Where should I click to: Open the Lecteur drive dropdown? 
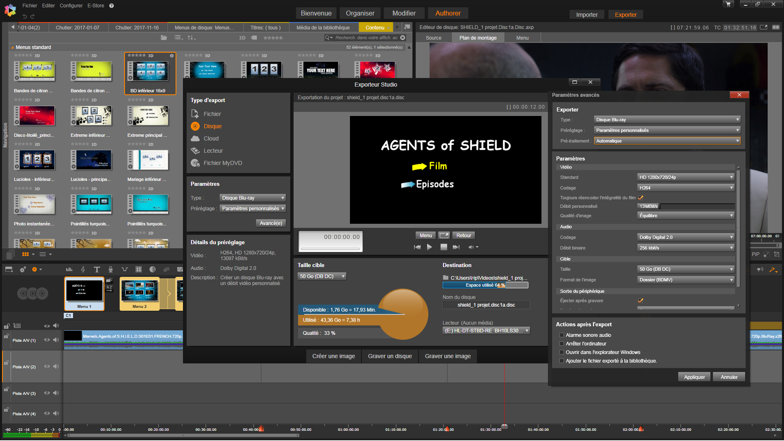[x=486, y=331]
